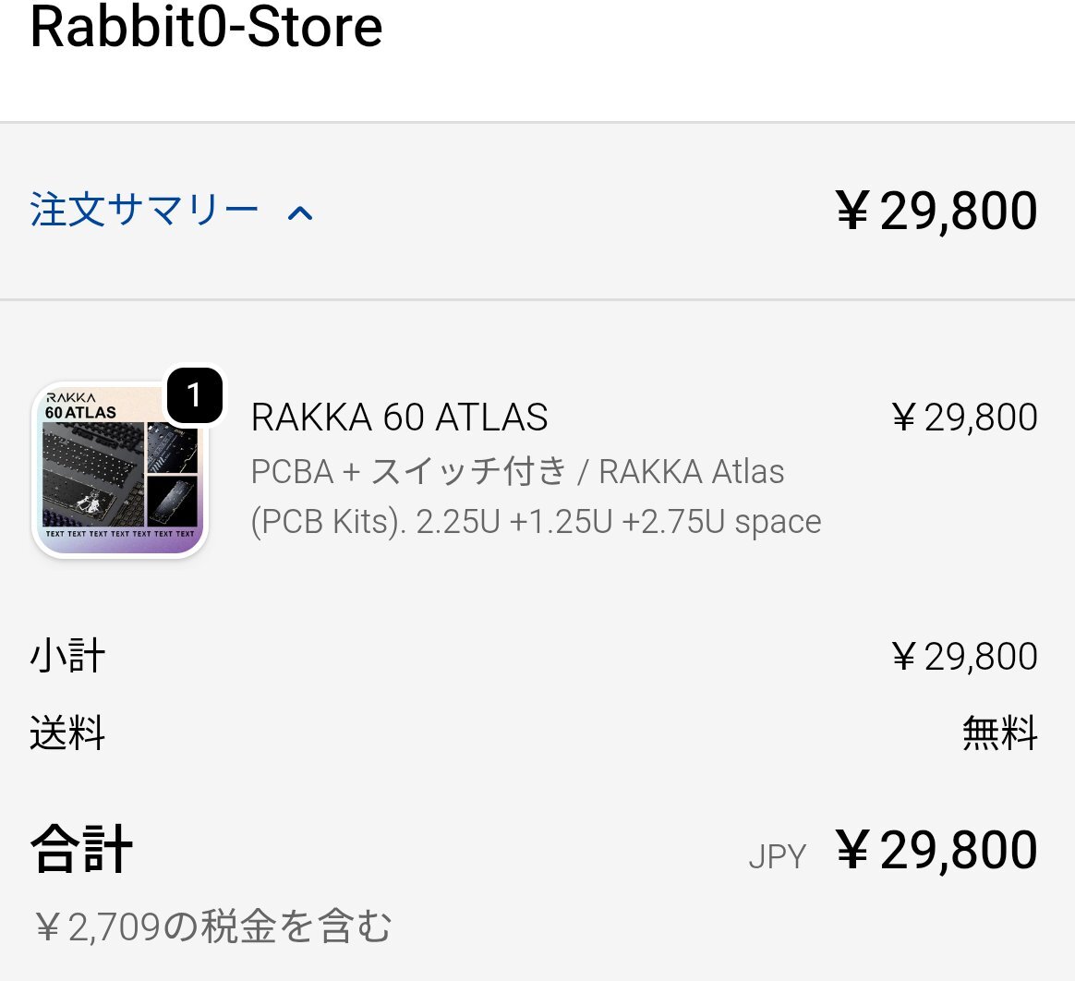The height and width of the screenshot is (981, 1075).
Task: Click the 2.25U +1.25U +2.75U space text
Action: [619, 522]
